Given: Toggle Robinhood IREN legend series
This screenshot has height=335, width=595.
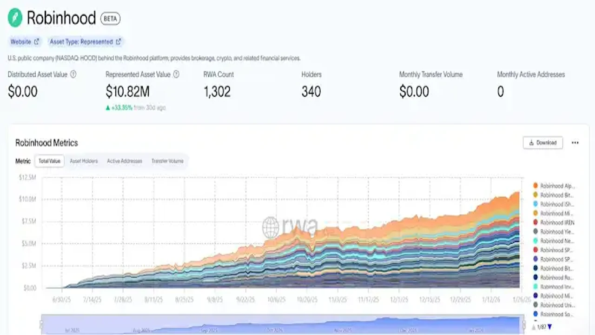Looking at the screenshot, I should pos(554,222).
